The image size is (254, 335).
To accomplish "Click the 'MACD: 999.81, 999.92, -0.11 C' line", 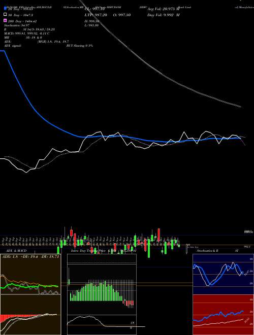I will pyautogui.click(x=27, y=33).
